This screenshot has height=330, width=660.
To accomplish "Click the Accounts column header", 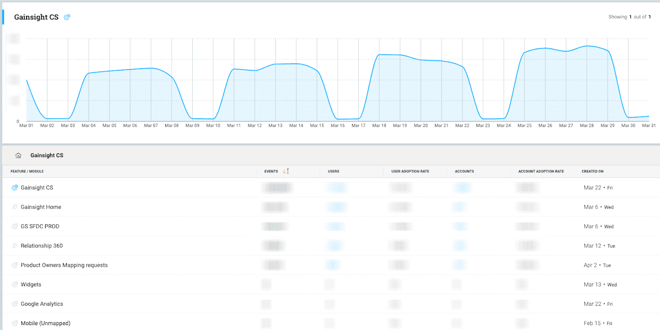I will point(464,171).
